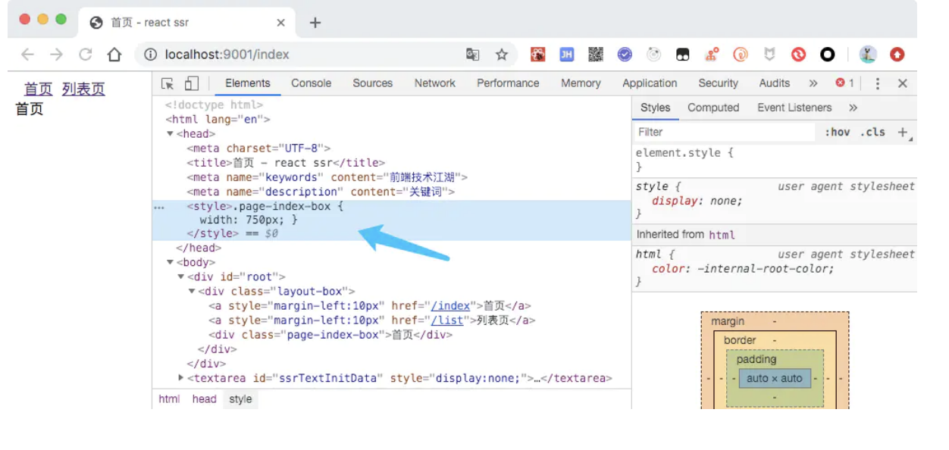Toggle the .cls class editor
949x450 pixels.
[x=872, y=132]
